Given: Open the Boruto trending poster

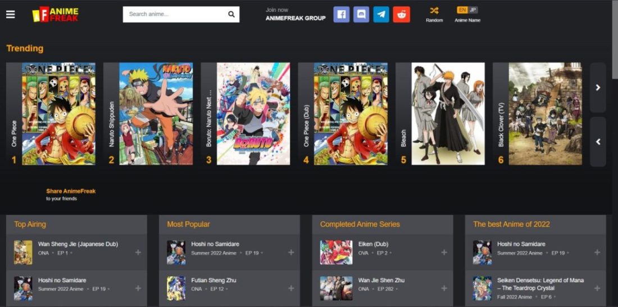Looking at the screenshot, I should coord(253,114).
